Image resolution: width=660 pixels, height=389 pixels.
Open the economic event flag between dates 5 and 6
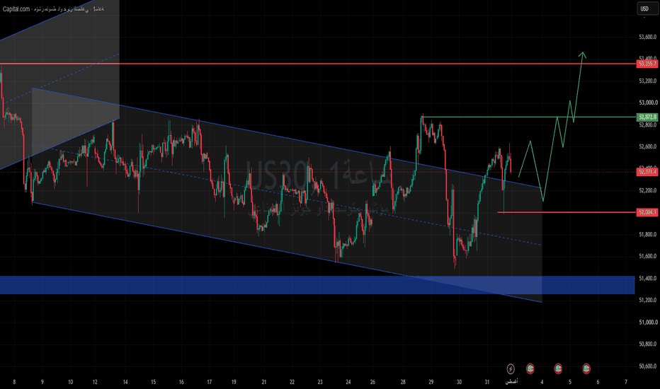(586, 368)
